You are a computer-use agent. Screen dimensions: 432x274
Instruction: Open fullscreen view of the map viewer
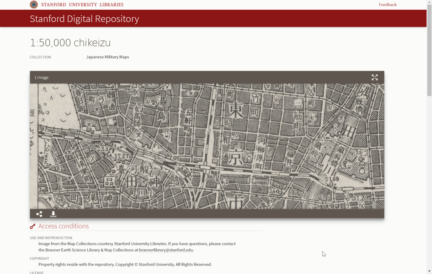click(375, 77)
